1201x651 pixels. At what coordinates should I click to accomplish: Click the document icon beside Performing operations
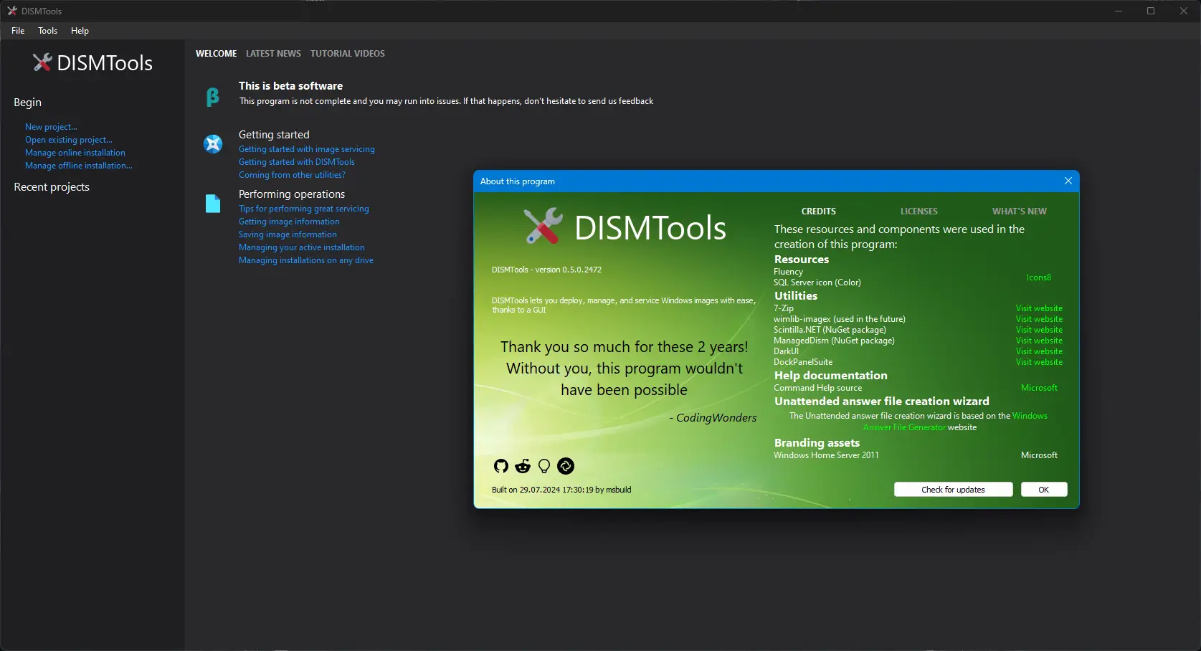(x=213, y=204)
